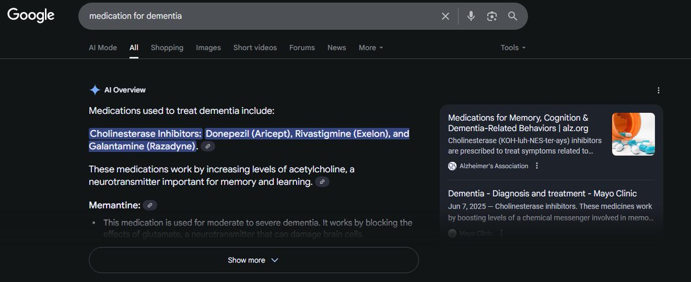Open the Tools dropdown
This screenshot has height=282, width=691.
[x=513, y=48]
